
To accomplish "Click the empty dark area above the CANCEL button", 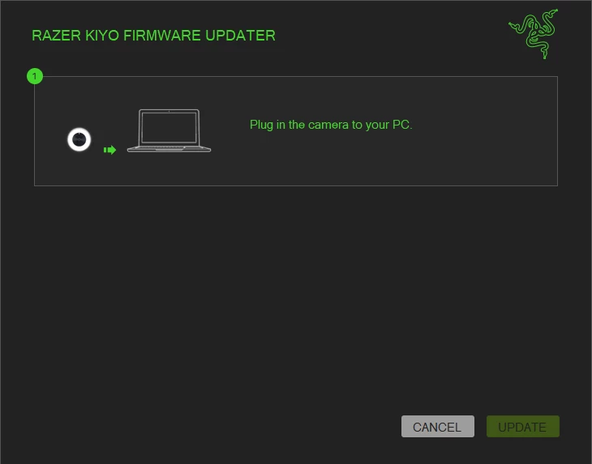I will [x=438, y=339].
